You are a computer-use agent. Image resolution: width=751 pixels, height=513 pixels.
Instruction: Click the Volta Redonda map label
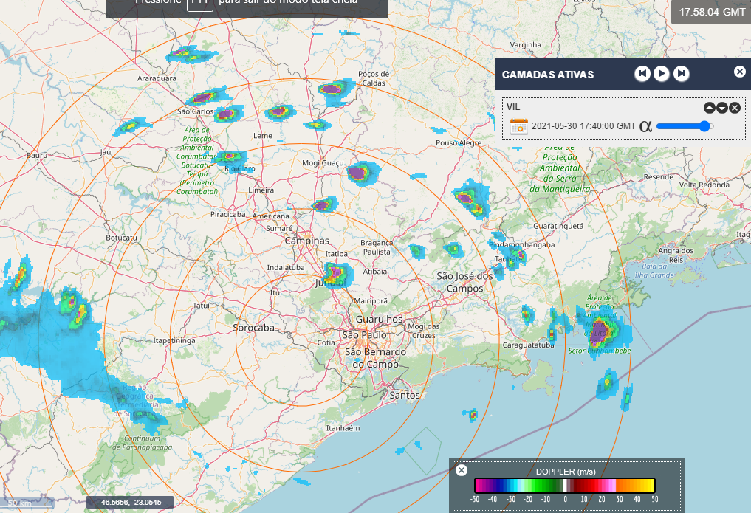(704, 185)
